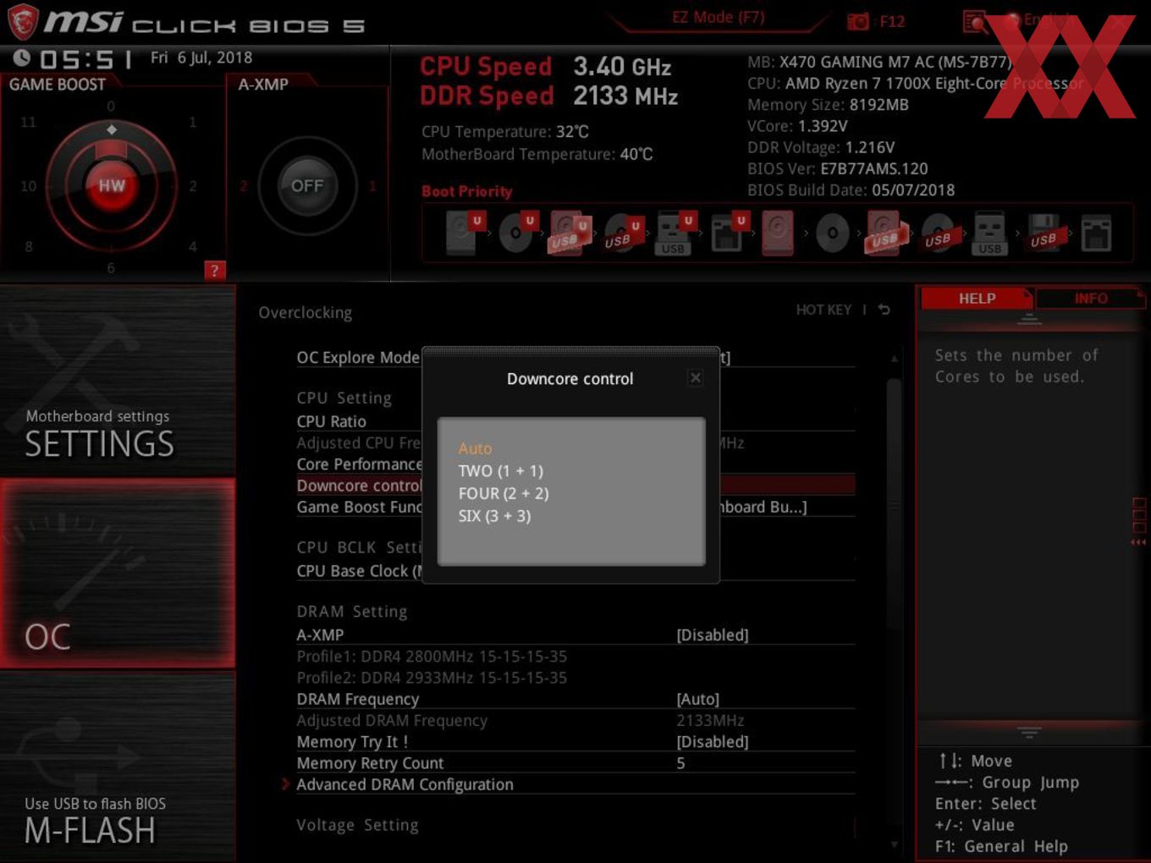The image size is (1151, 863).
Task: Choose FOUR (2 + 2) core option
Action: [504, 493]
